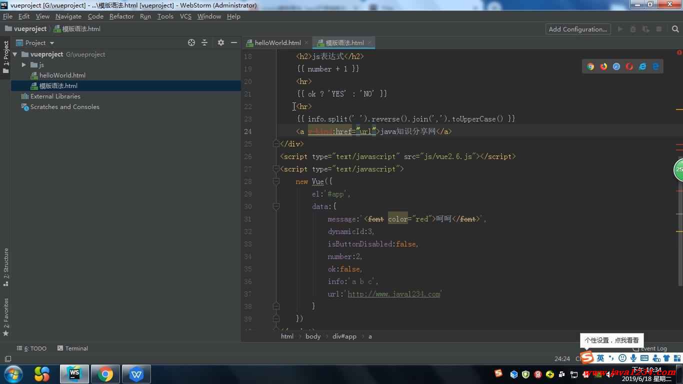Open page in Chrome browser icon

[x=590, y=66]
